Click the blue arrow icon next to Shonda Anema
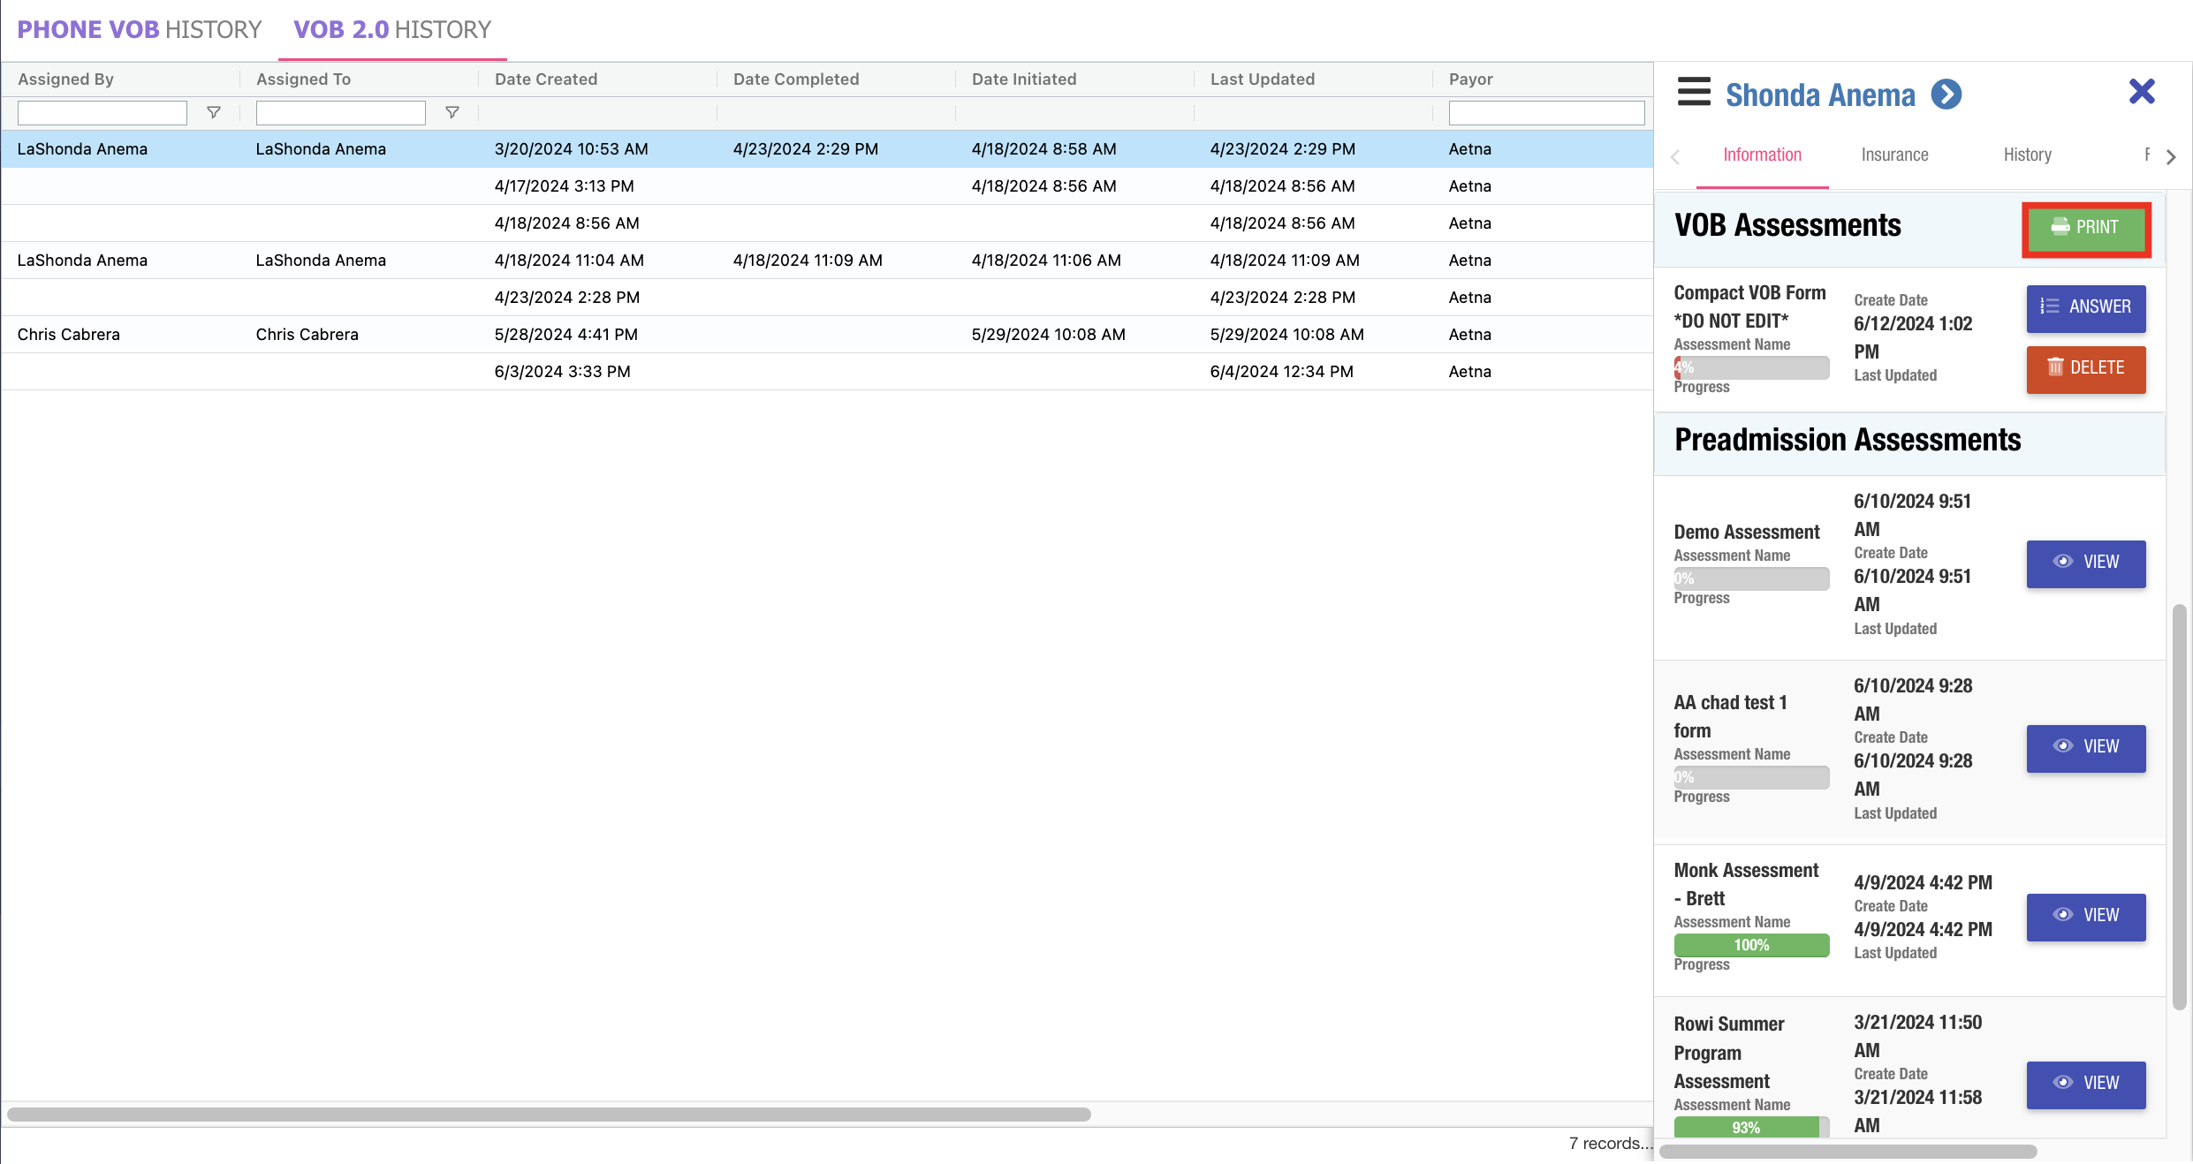The width and height of the screenshot is (2193, 1164). click(x=1946, y=94)
